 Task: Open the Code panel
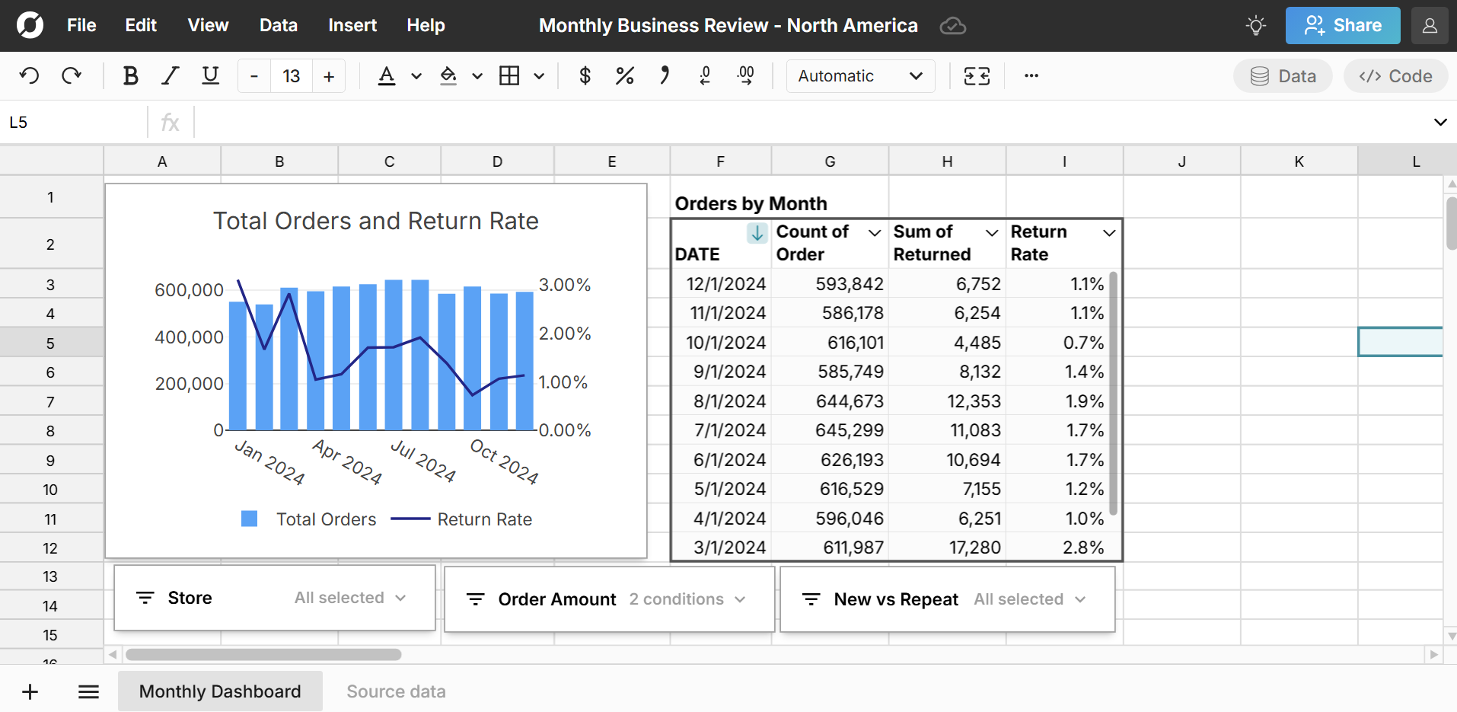(1395, 75)
